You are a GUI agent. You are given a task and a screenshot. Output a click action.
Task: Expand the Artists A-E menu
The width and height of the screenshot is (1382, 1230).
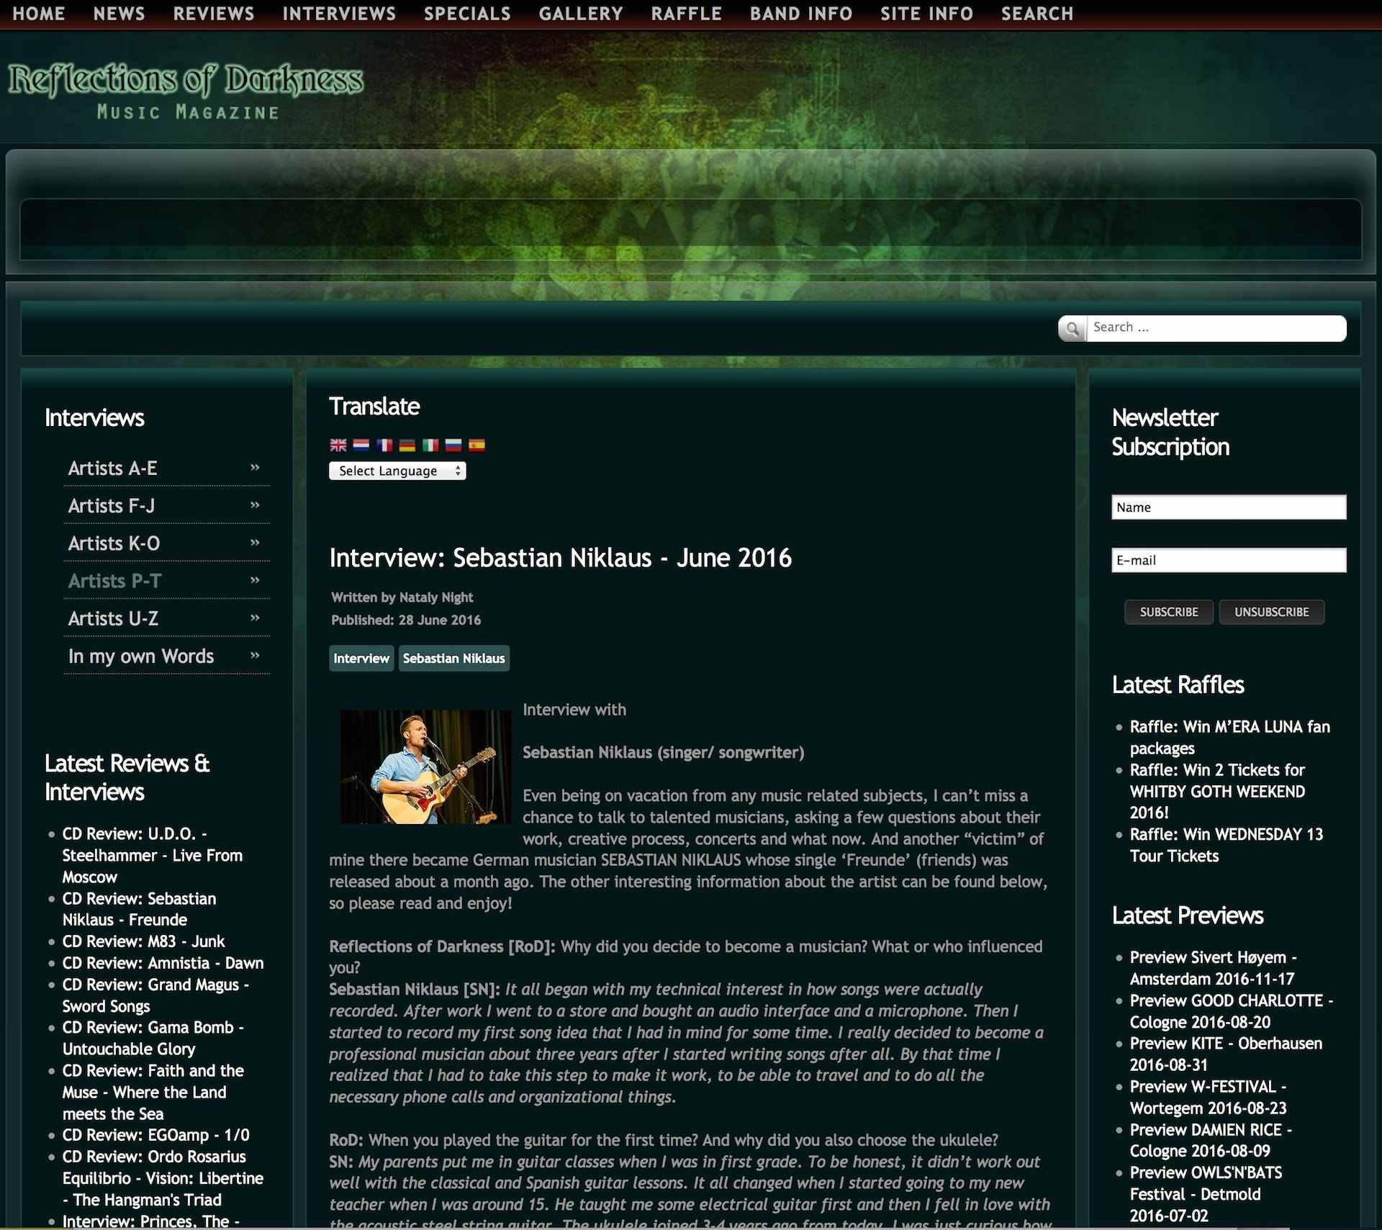pos(167,468)
